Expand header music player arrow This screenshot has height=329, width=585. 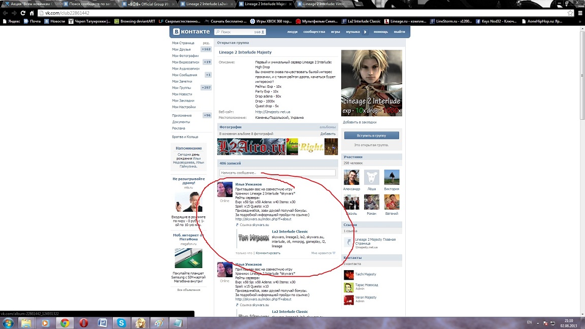[365, 31]
